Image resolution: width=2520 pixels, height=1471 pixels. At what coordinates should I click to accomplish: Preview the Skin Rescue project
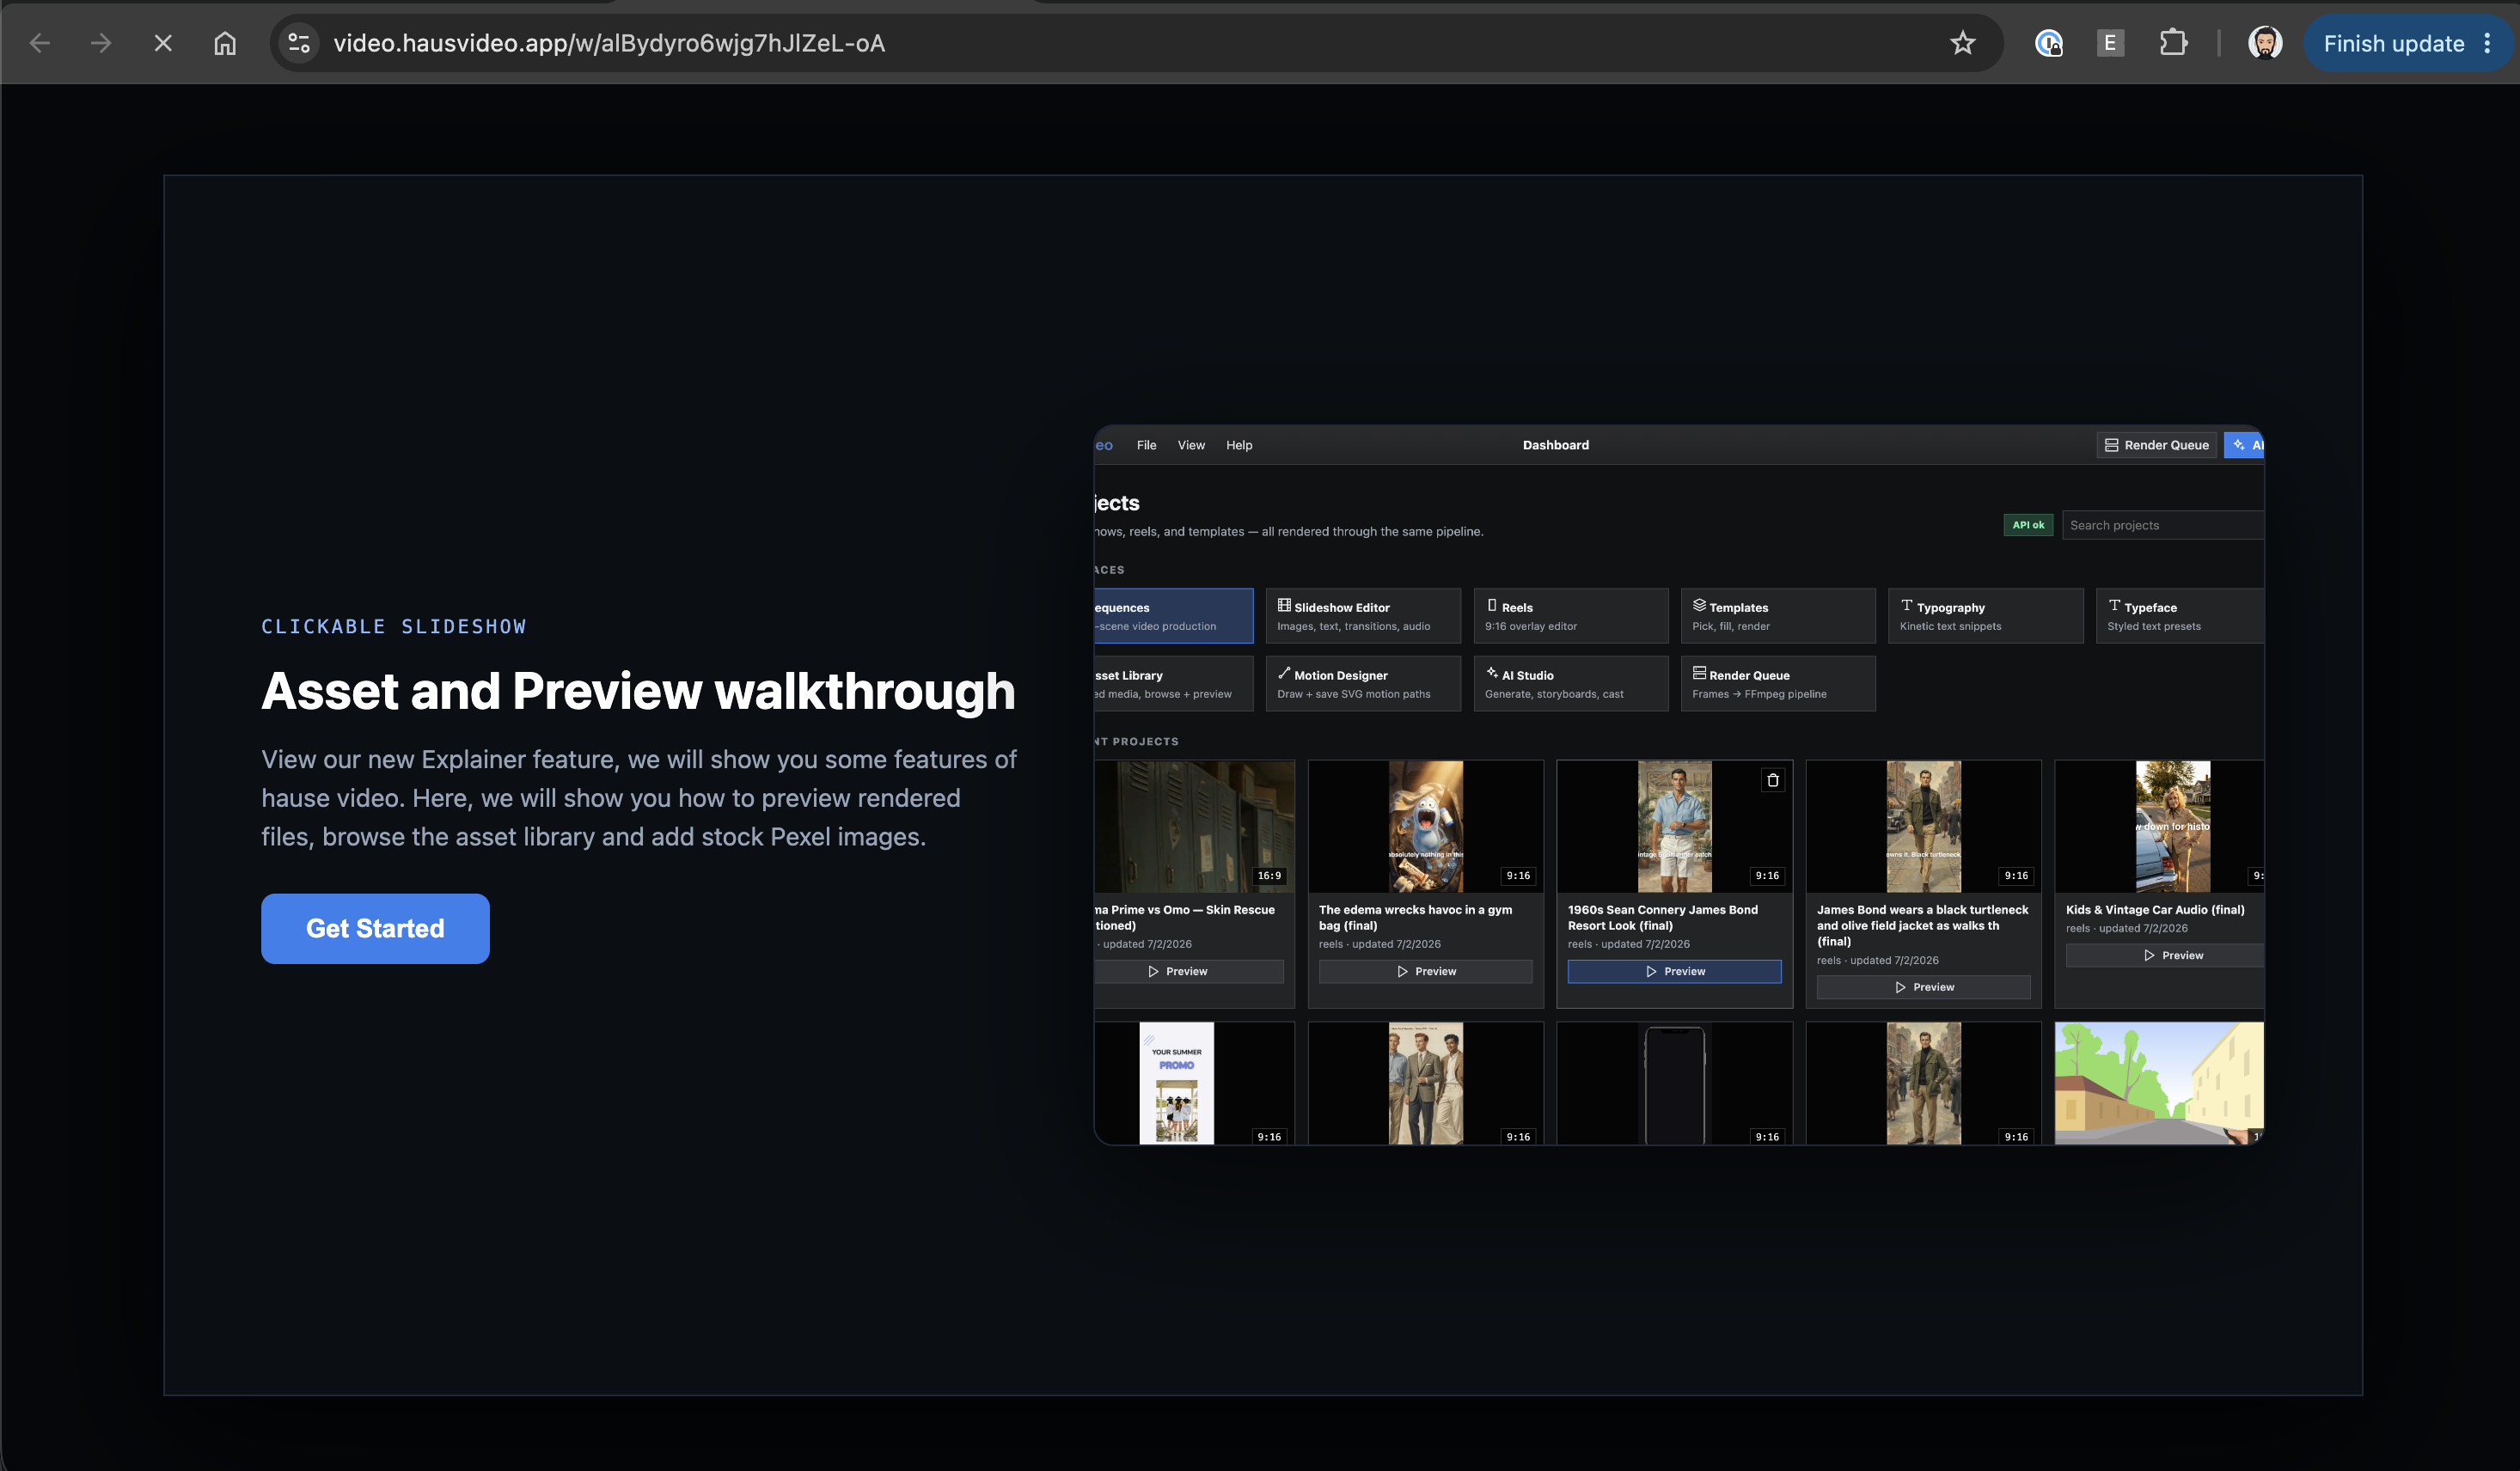pos(1188,971)
